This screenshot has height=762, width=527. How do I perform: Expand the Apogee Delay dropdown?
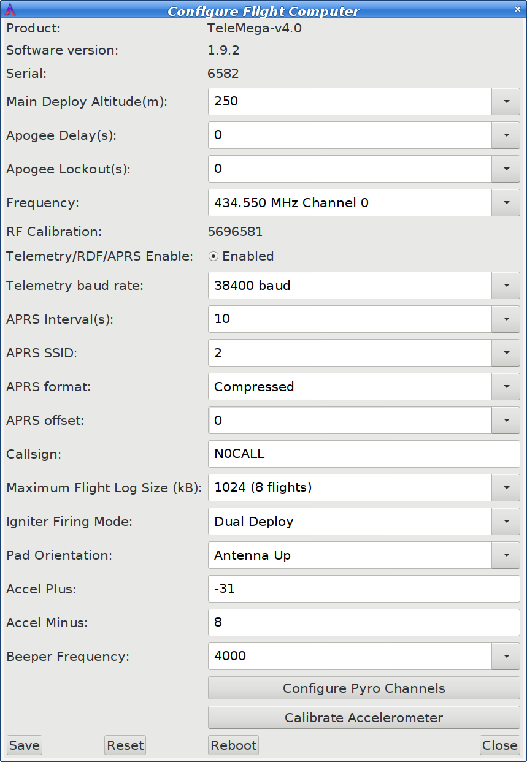506,135
